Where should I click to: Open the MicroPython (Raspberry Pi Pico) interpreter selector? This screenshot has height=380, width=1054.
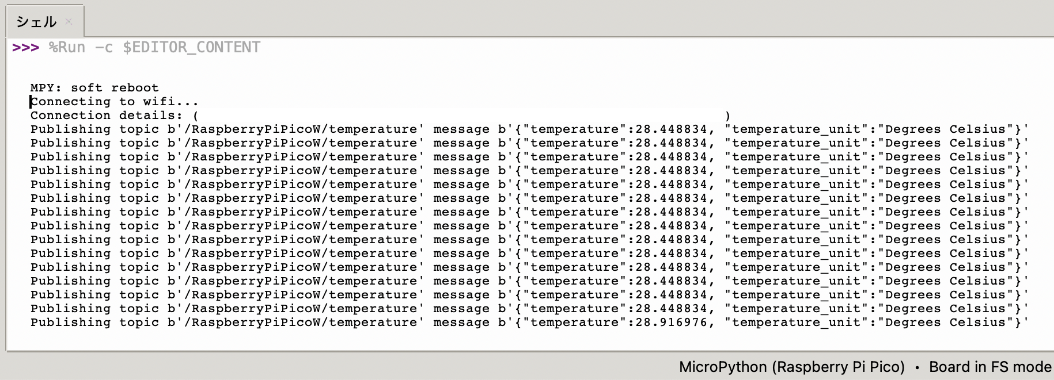point(791,367)
